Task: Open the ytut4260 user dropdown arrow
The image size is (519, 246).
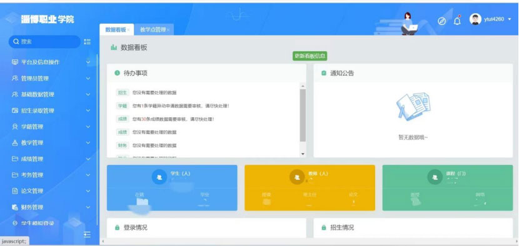Action: point(510,19)
